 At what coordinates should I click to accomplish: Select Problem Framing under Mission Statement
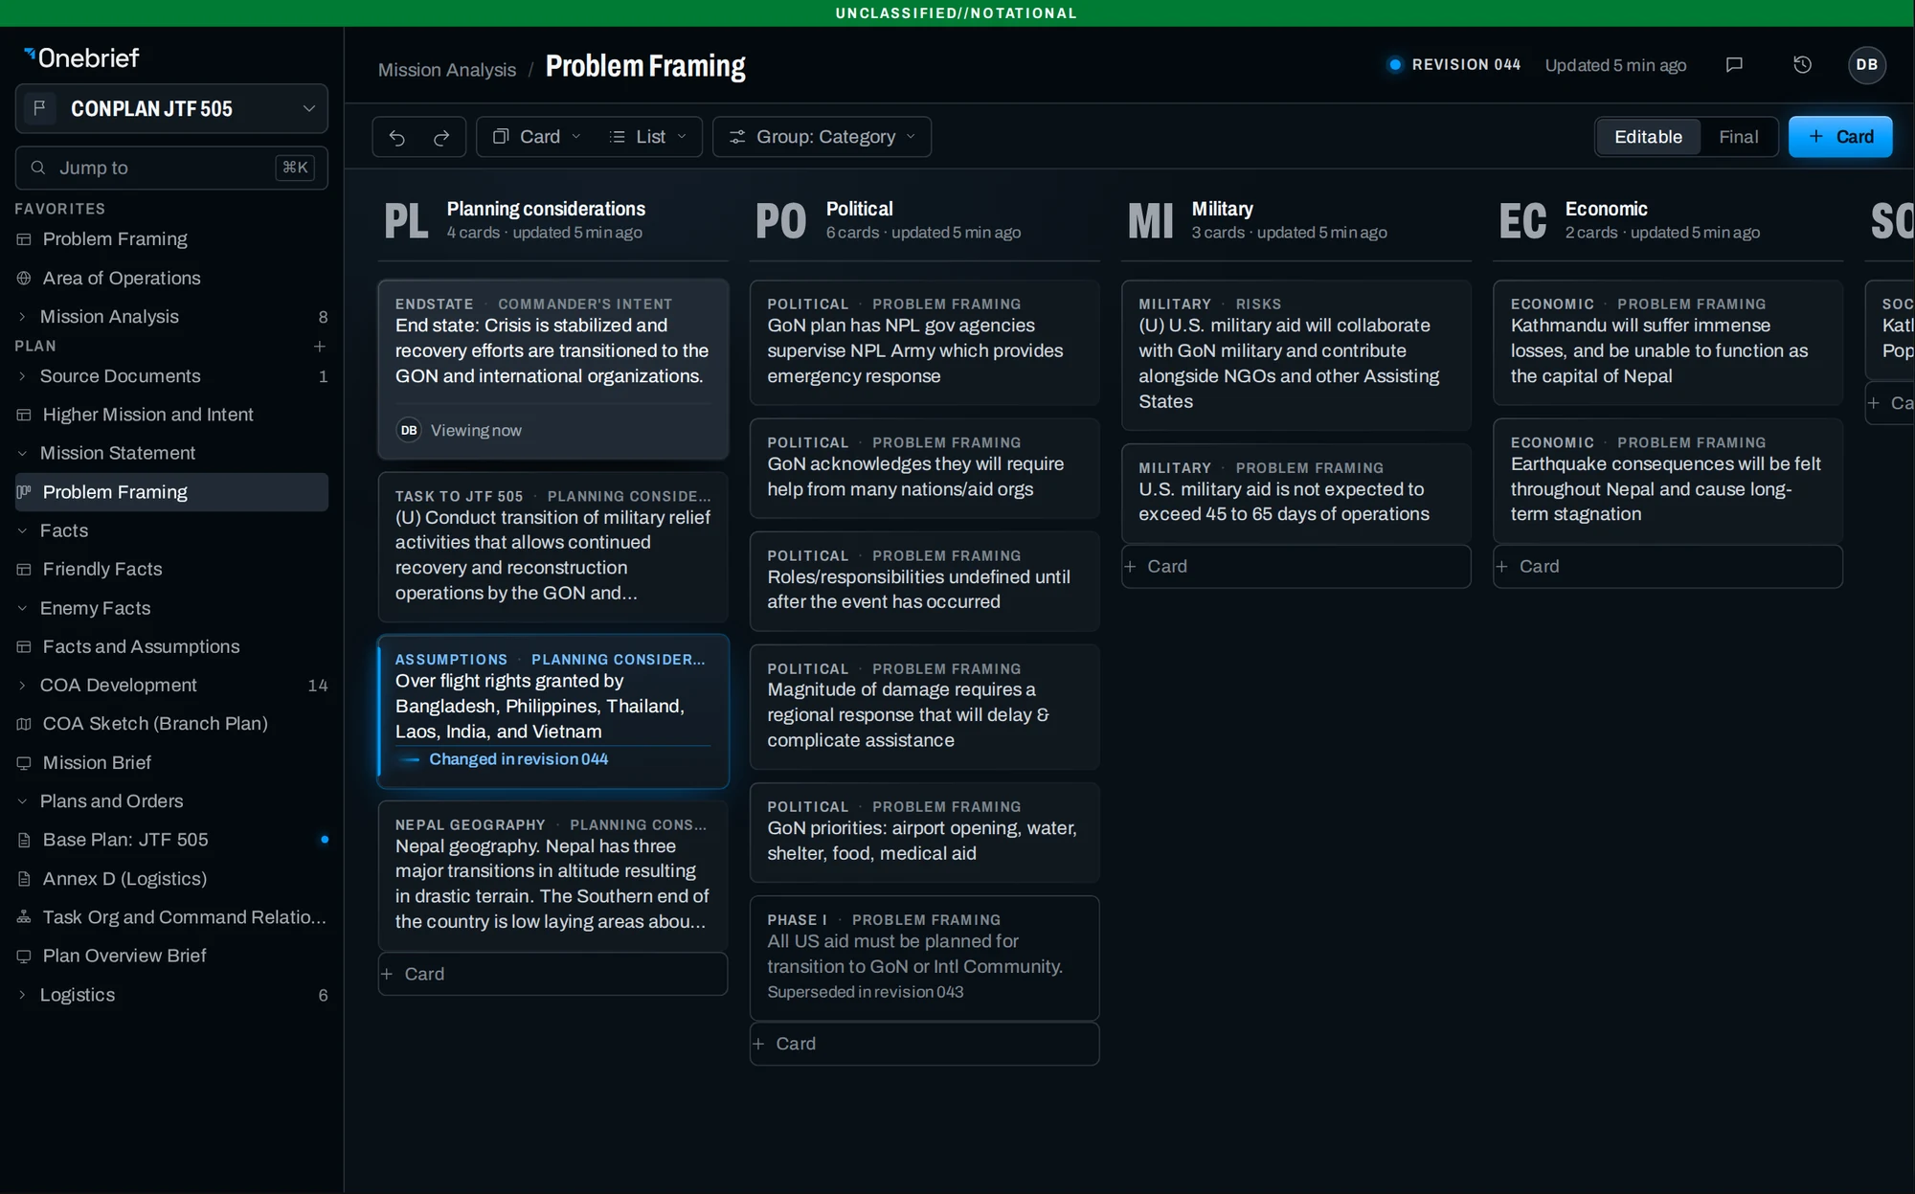tap(171, 492)
